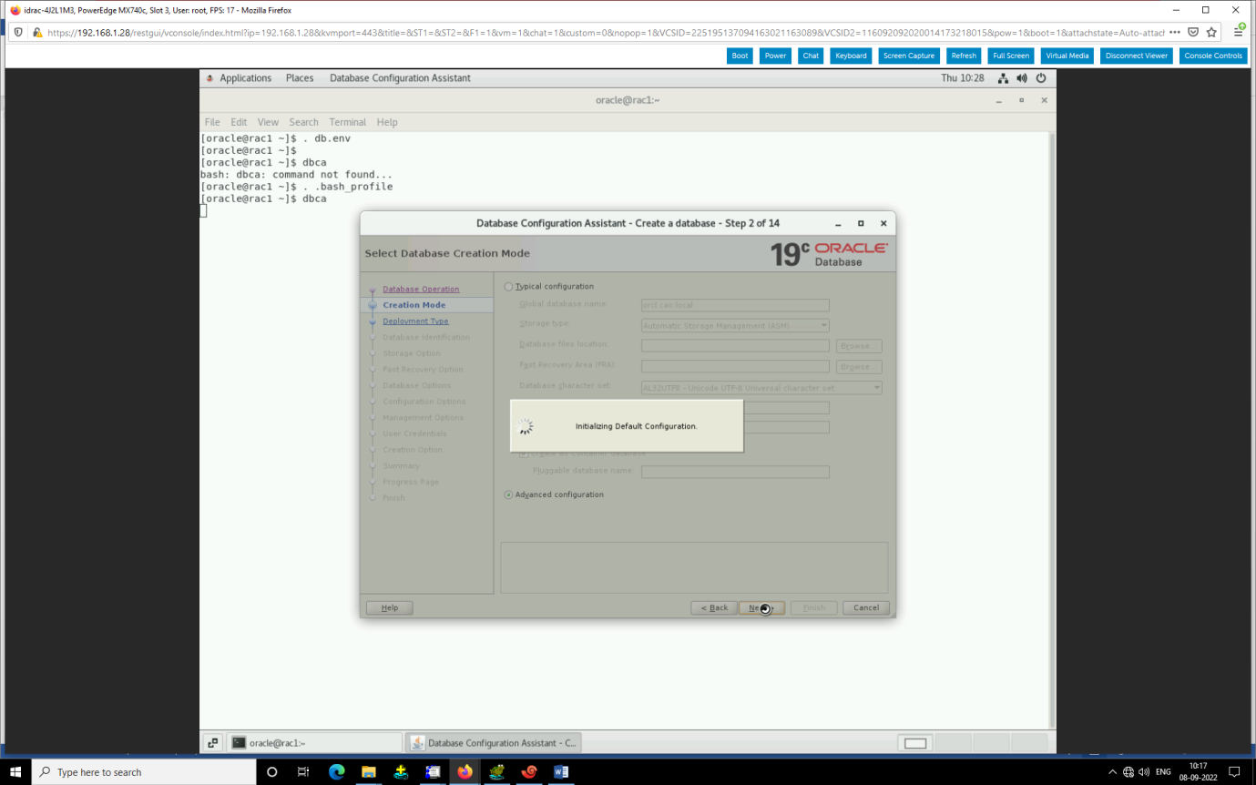Open Virtual Media dialog
This screenshot has height=785, width=1256.
[x=1067, y=56]
